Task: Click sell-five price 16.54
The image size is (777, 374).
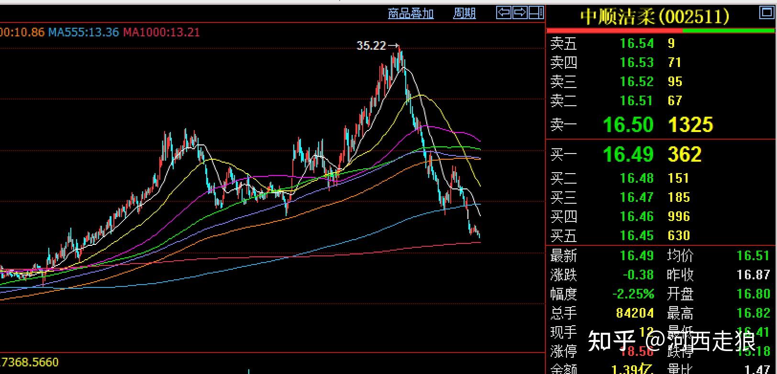Action: click(x=636, y=44)
